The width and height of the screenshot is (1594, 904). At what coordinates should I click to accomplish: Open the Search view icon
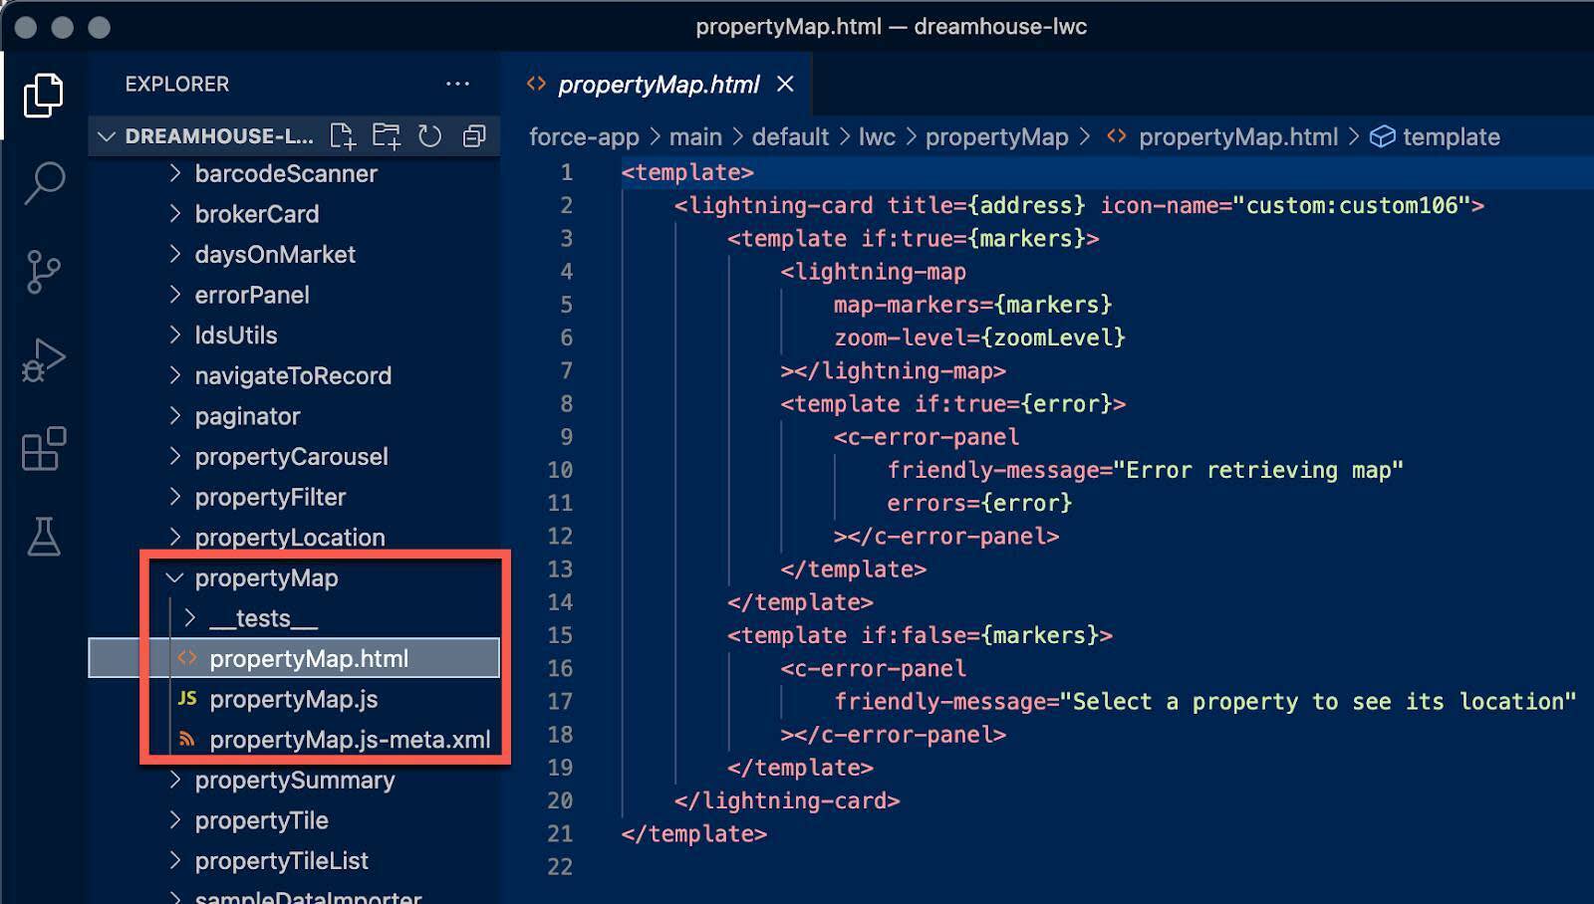tap(43, 183)
